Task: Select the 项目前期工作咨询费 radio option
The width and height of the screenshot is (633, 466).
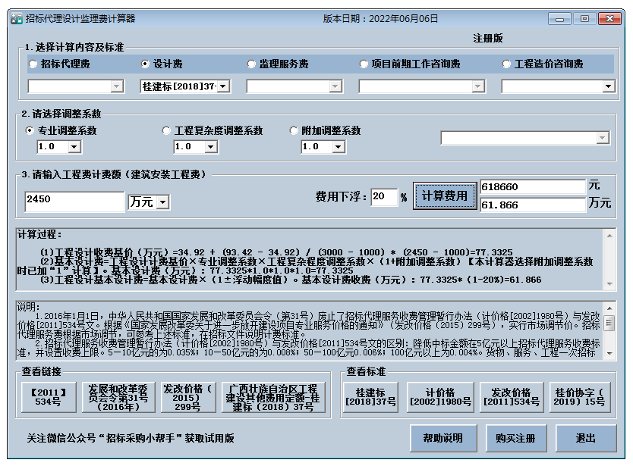Action: coord(364,64)
